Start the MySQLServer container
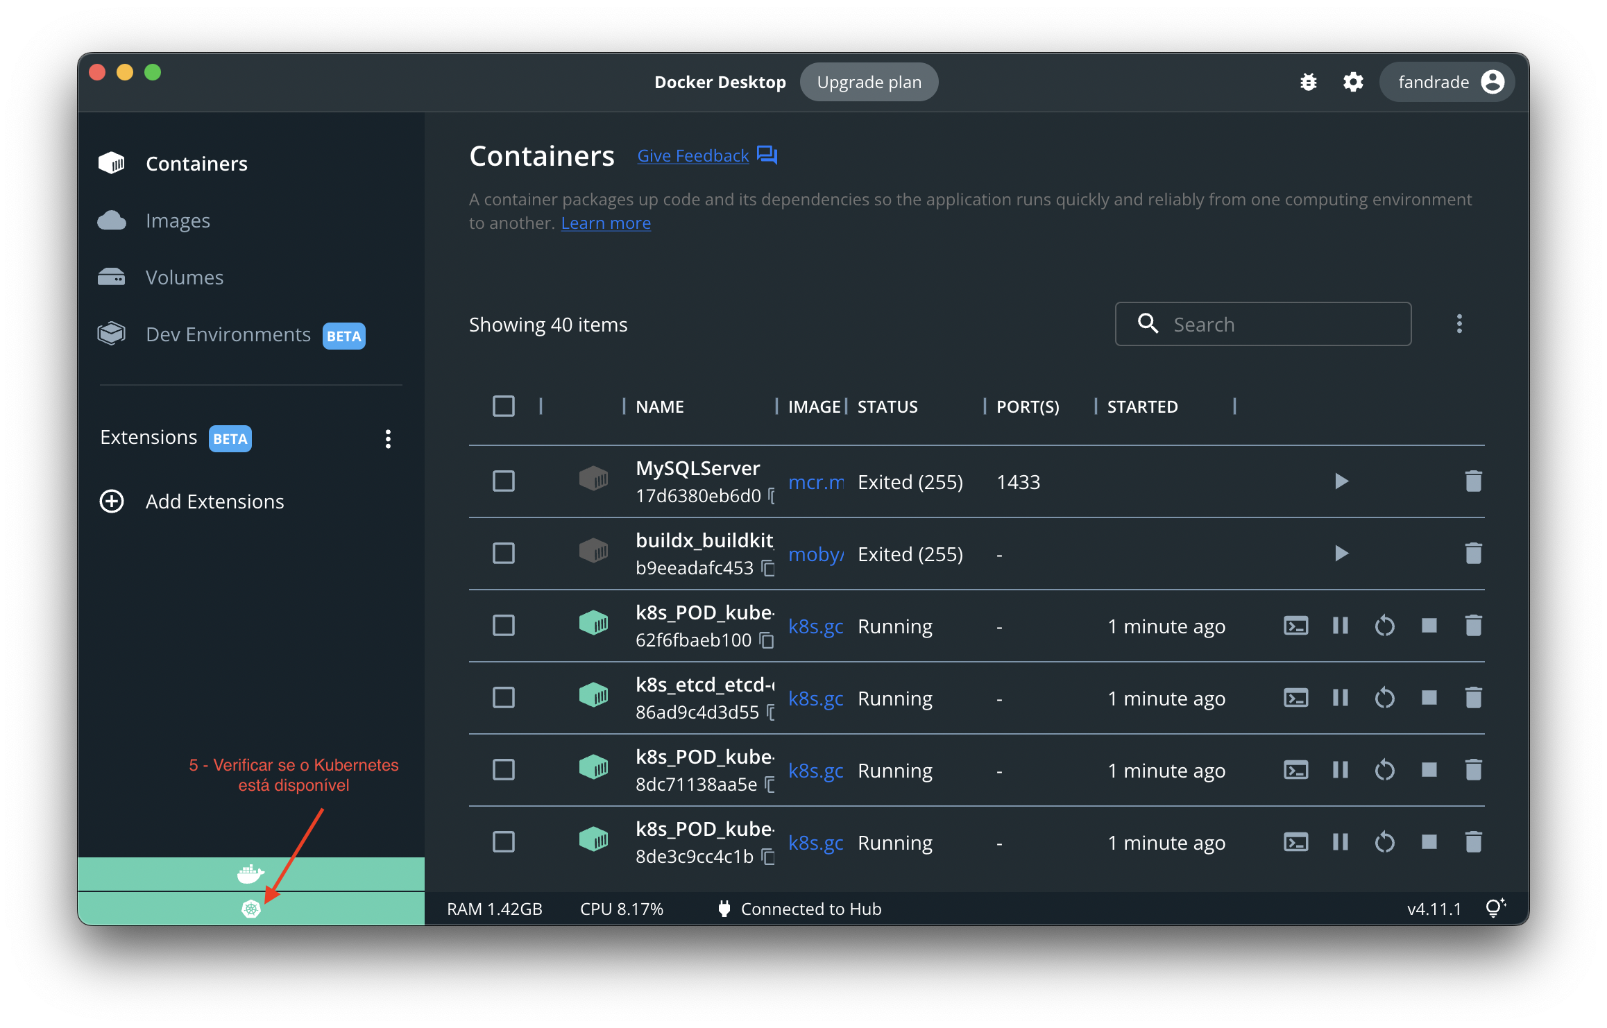 click(1341, 481)
